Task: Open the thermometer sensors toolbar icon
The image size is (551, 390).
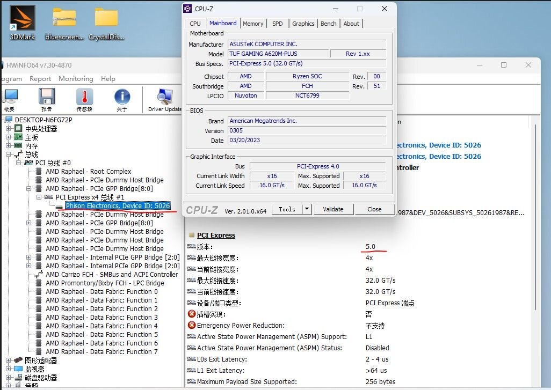Action: (x=84, y=97)
